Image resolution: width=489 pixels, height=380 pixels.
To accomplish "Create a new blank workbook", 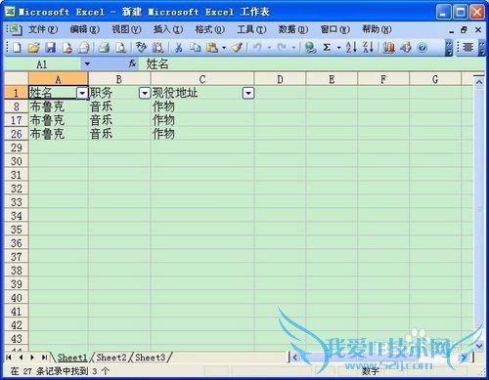I will [x=17, y=48].
